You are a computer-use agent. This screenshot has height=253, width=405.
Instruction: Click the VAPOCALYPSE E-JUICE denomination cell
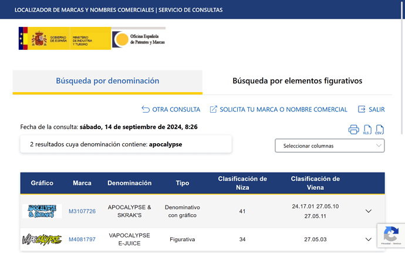click(x=129, y=239)
